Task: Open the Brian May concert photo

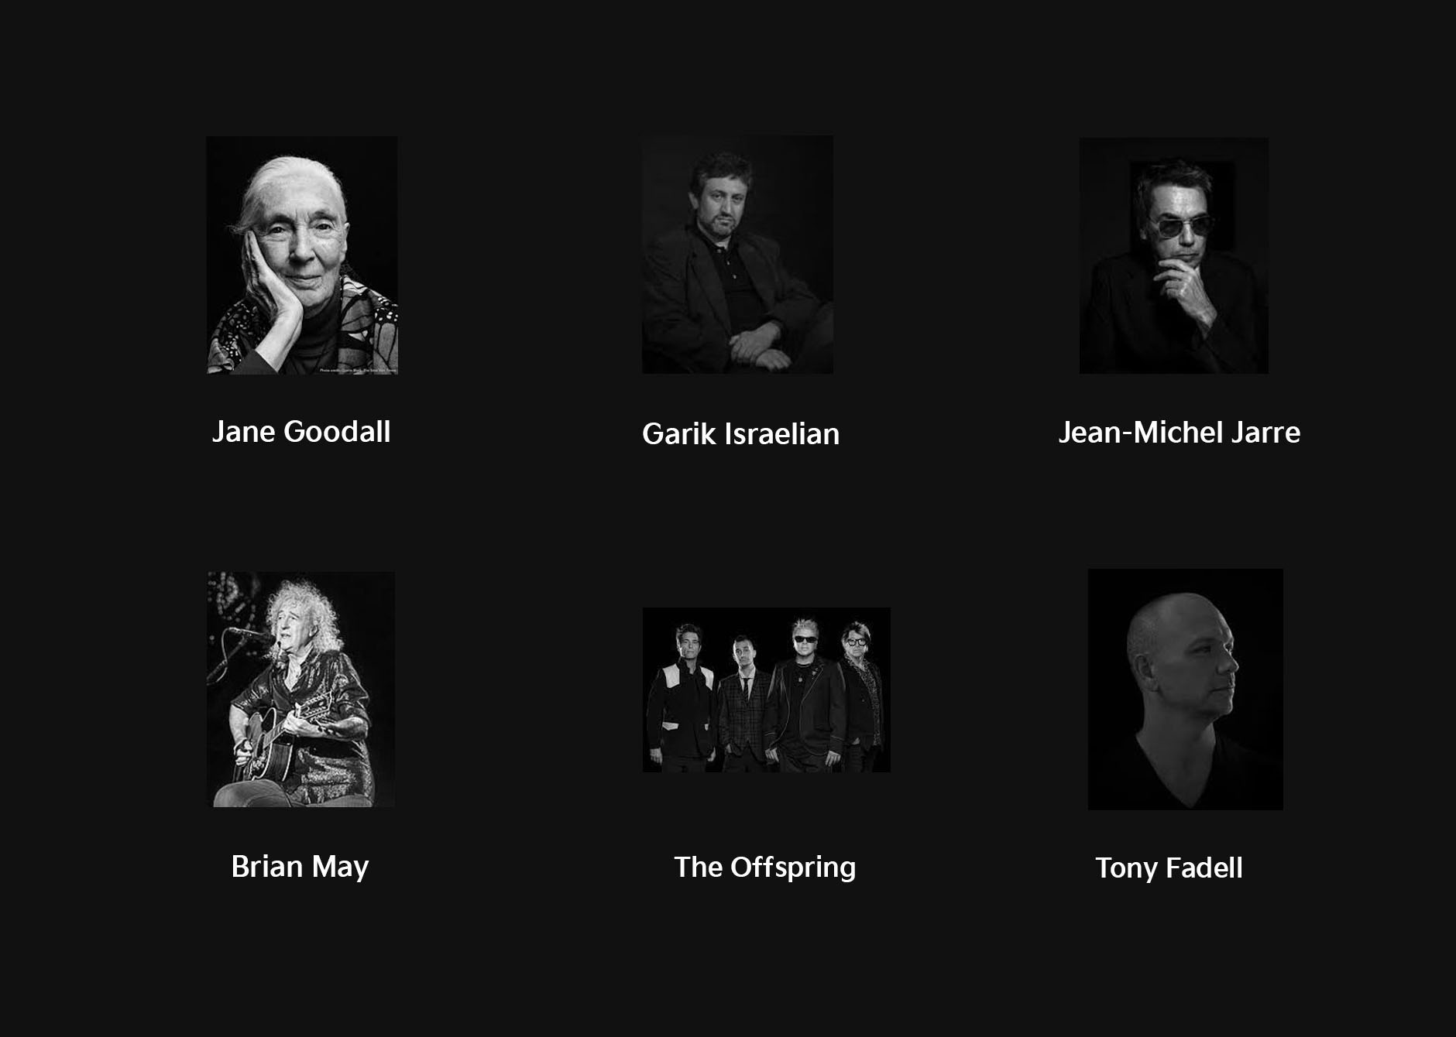Action: pos(301,690)
